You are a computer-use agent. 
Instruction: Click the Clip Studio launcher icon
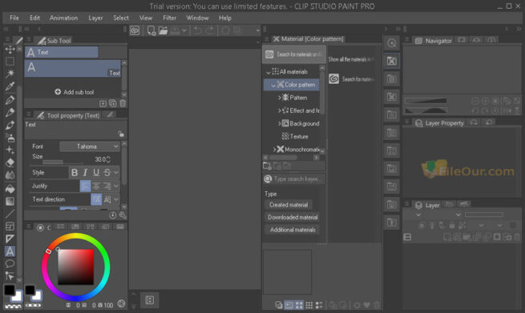pos(135,30)
